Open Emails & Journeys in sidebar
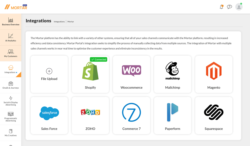 [11, 85]
